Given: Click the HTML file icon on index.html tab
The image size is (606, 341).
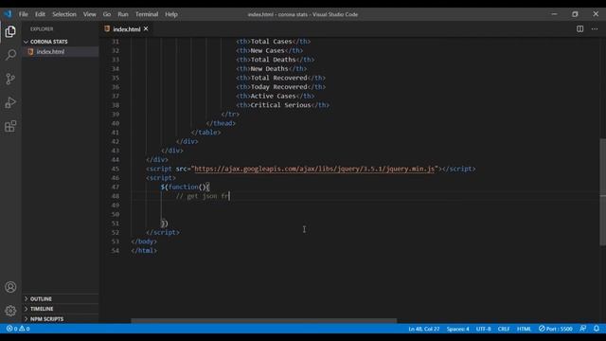Looking at the screenshot, I should pos(107,28).
